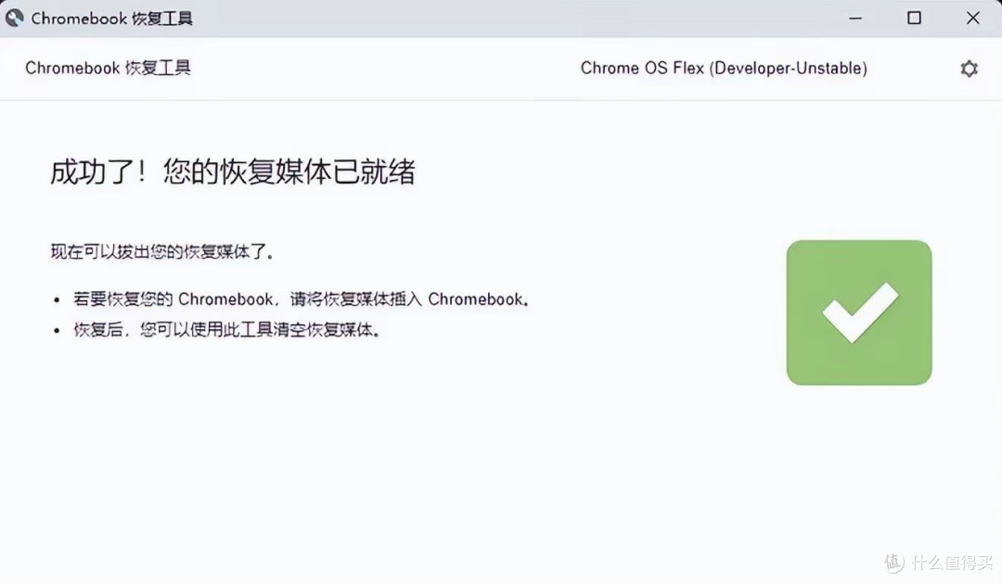Click the window title bar text Chromebook 恢复工具

(x=112, y=19)
